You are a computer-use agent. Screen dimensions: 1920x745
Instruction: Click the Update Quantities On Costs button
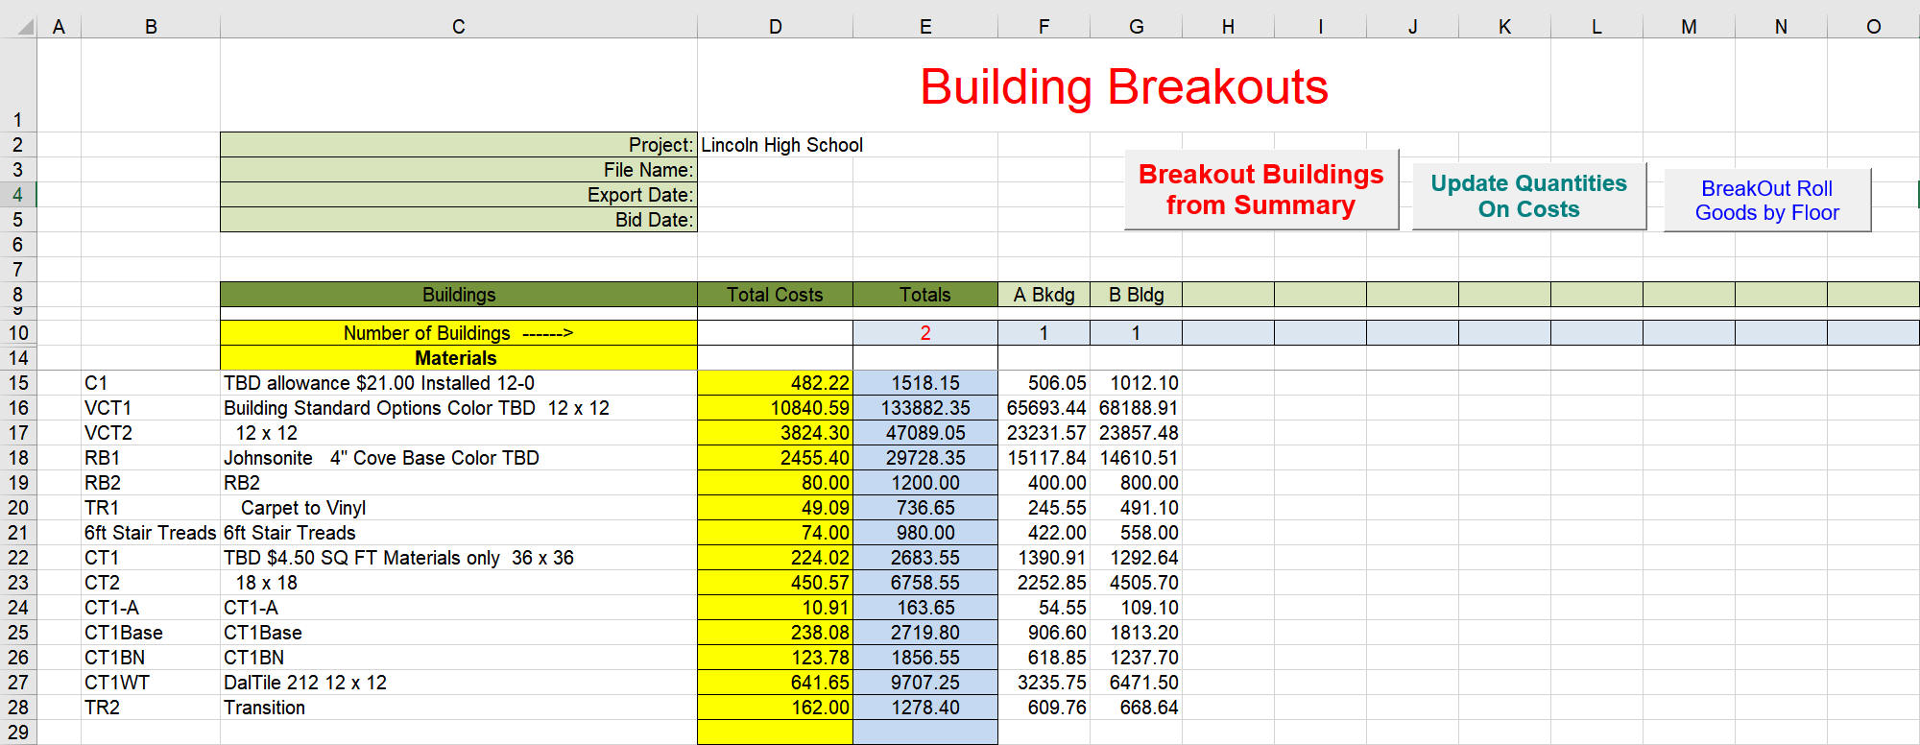[x=1528, y=196]
